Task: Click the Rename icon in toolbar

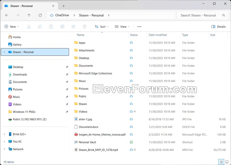Action: 62,27
